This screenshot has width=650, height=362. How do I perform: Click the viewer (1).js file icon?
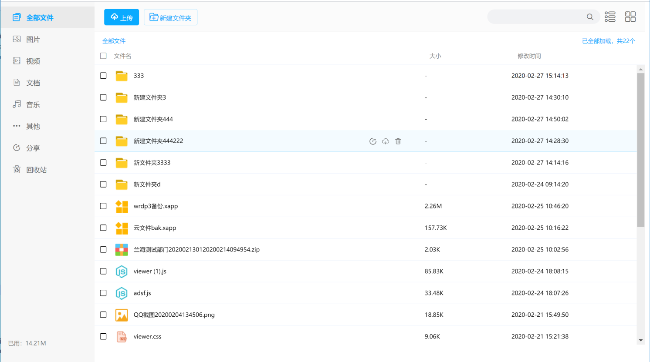coord(122,271)
